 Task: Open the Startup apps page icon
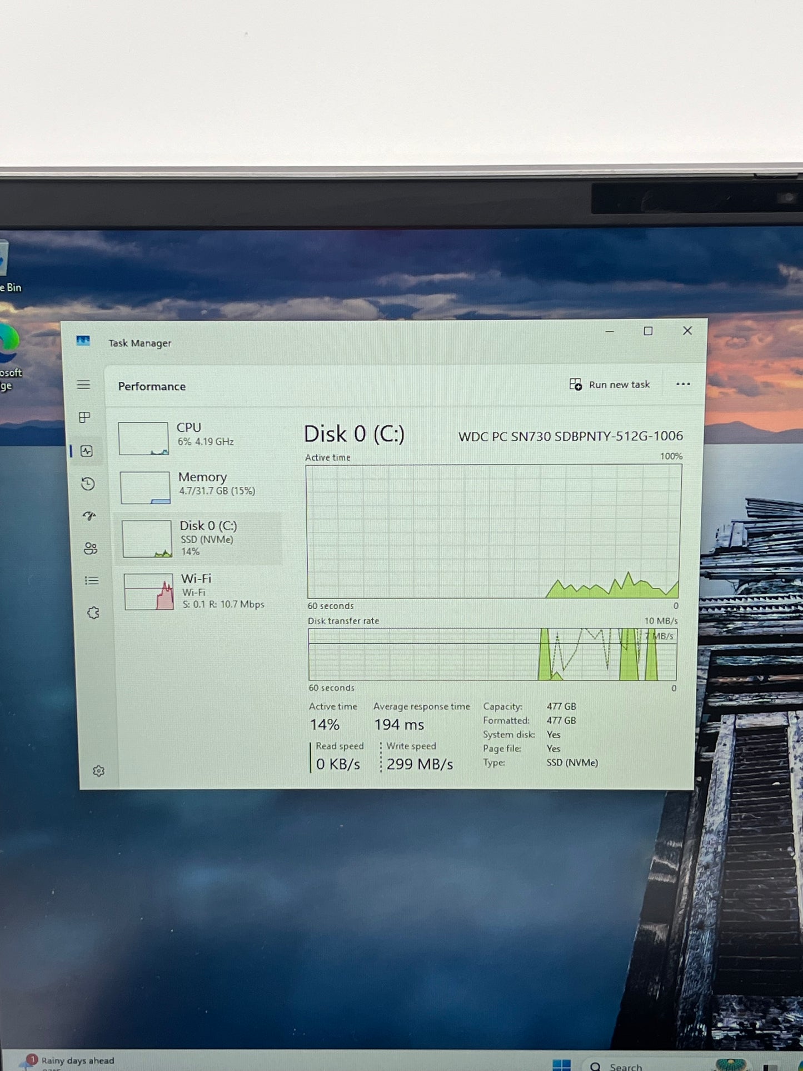(x=89, y=516)
